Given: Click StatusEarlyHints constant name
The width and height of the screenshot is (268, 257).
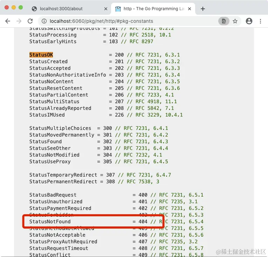Looking at the screenshot, I should click(x=53, y=42).
